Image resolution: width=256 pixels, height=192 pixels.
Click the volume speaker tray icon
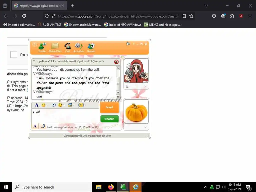[223, 187]
